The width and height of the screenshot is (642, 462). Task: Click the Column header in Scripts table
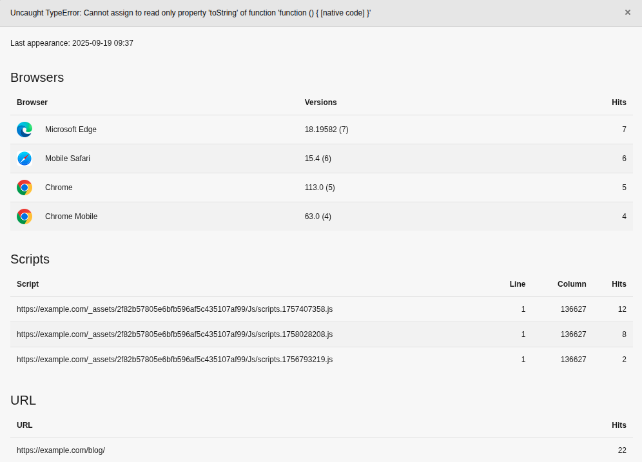tap(571, 284)
